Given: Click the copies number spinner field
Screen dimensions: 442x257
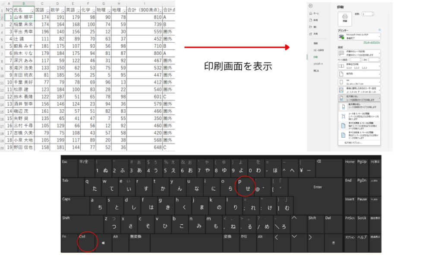Looking at the screenshot, I should pos(367,14).
